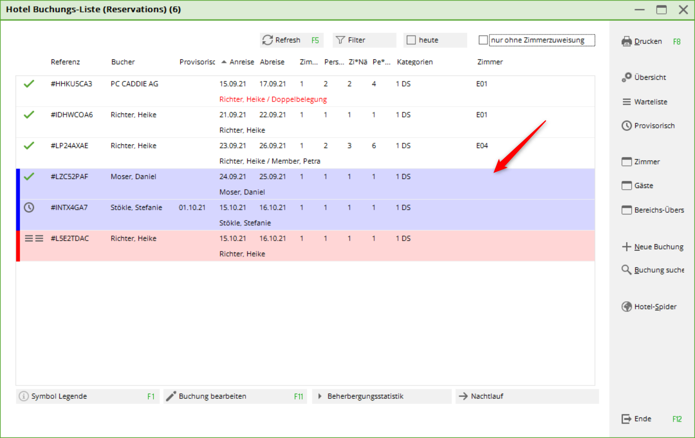The height and width of the screenshot is (438, 695).
Task: Click the Provisorisch clock icon
Action: (x=627, y=126)
